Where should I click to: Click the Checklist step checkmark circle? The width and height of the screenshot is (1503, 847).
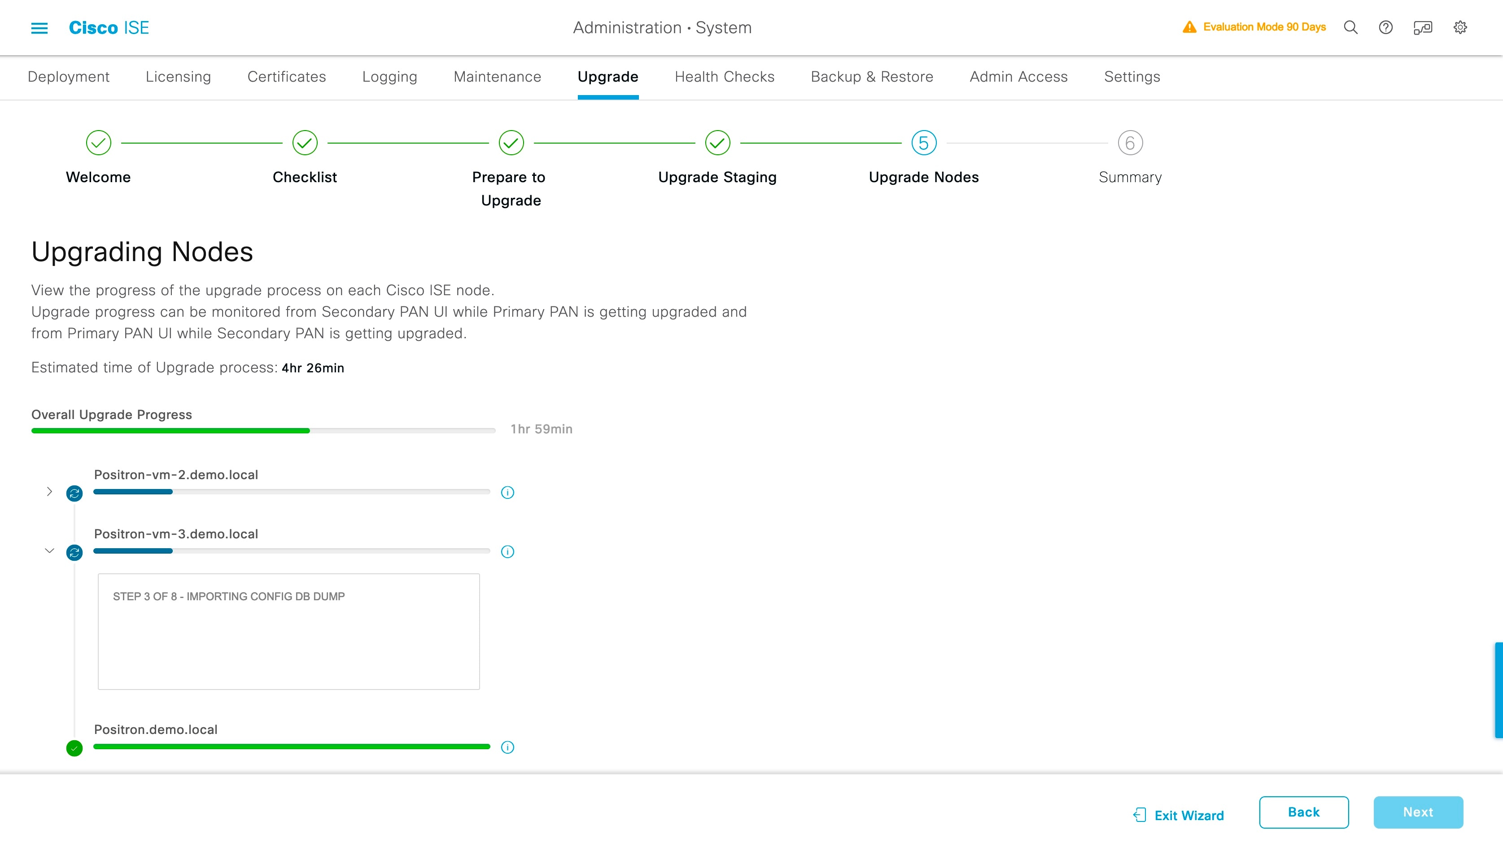305,143
